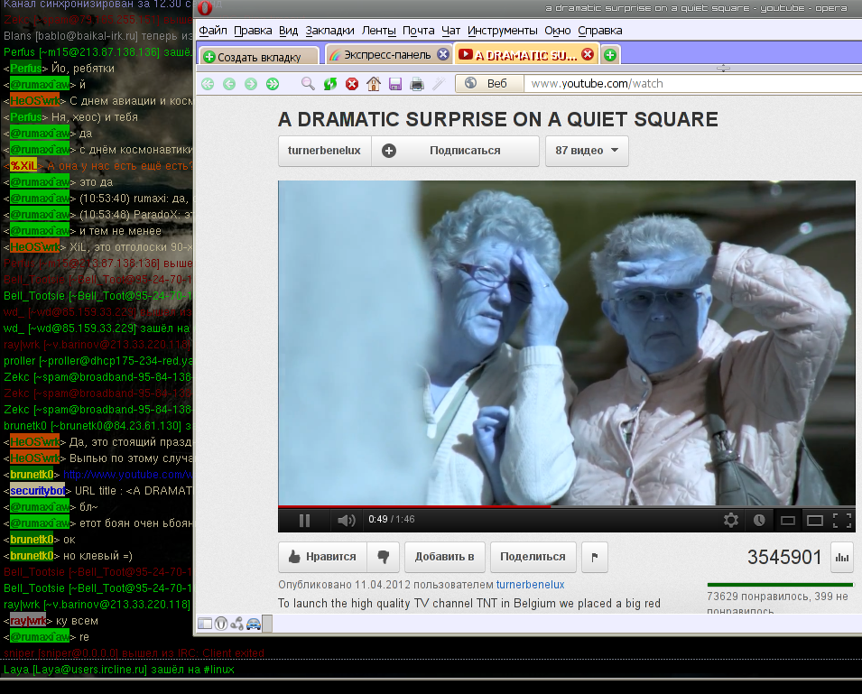Pause the YouTube video

(304, 520)
